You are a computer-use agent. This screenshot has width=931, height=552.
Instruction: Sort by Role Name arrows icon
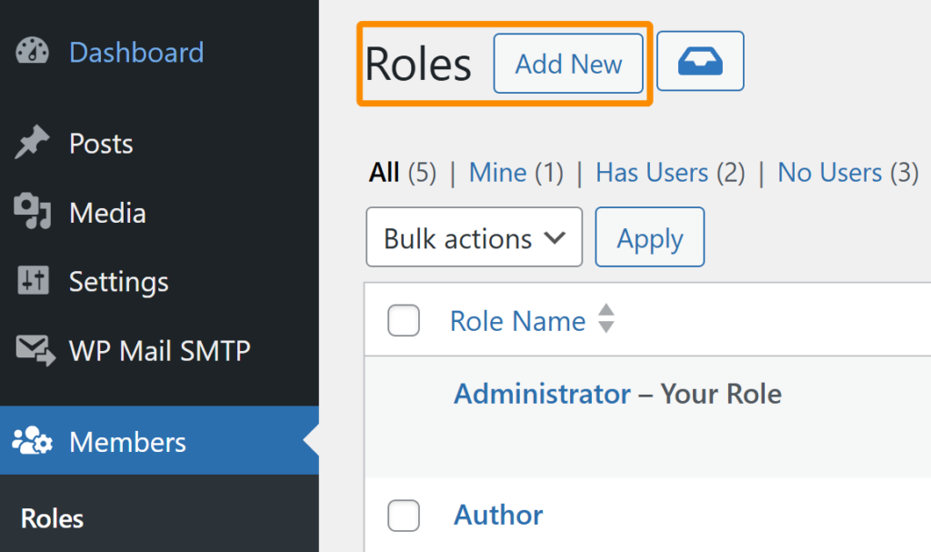(606, 318)
